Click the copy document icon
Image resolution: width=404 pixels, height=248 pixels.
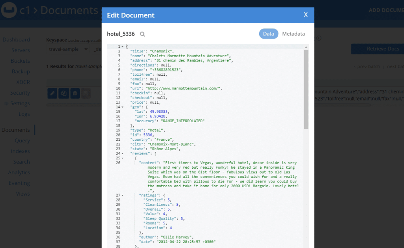click(63, 93)
